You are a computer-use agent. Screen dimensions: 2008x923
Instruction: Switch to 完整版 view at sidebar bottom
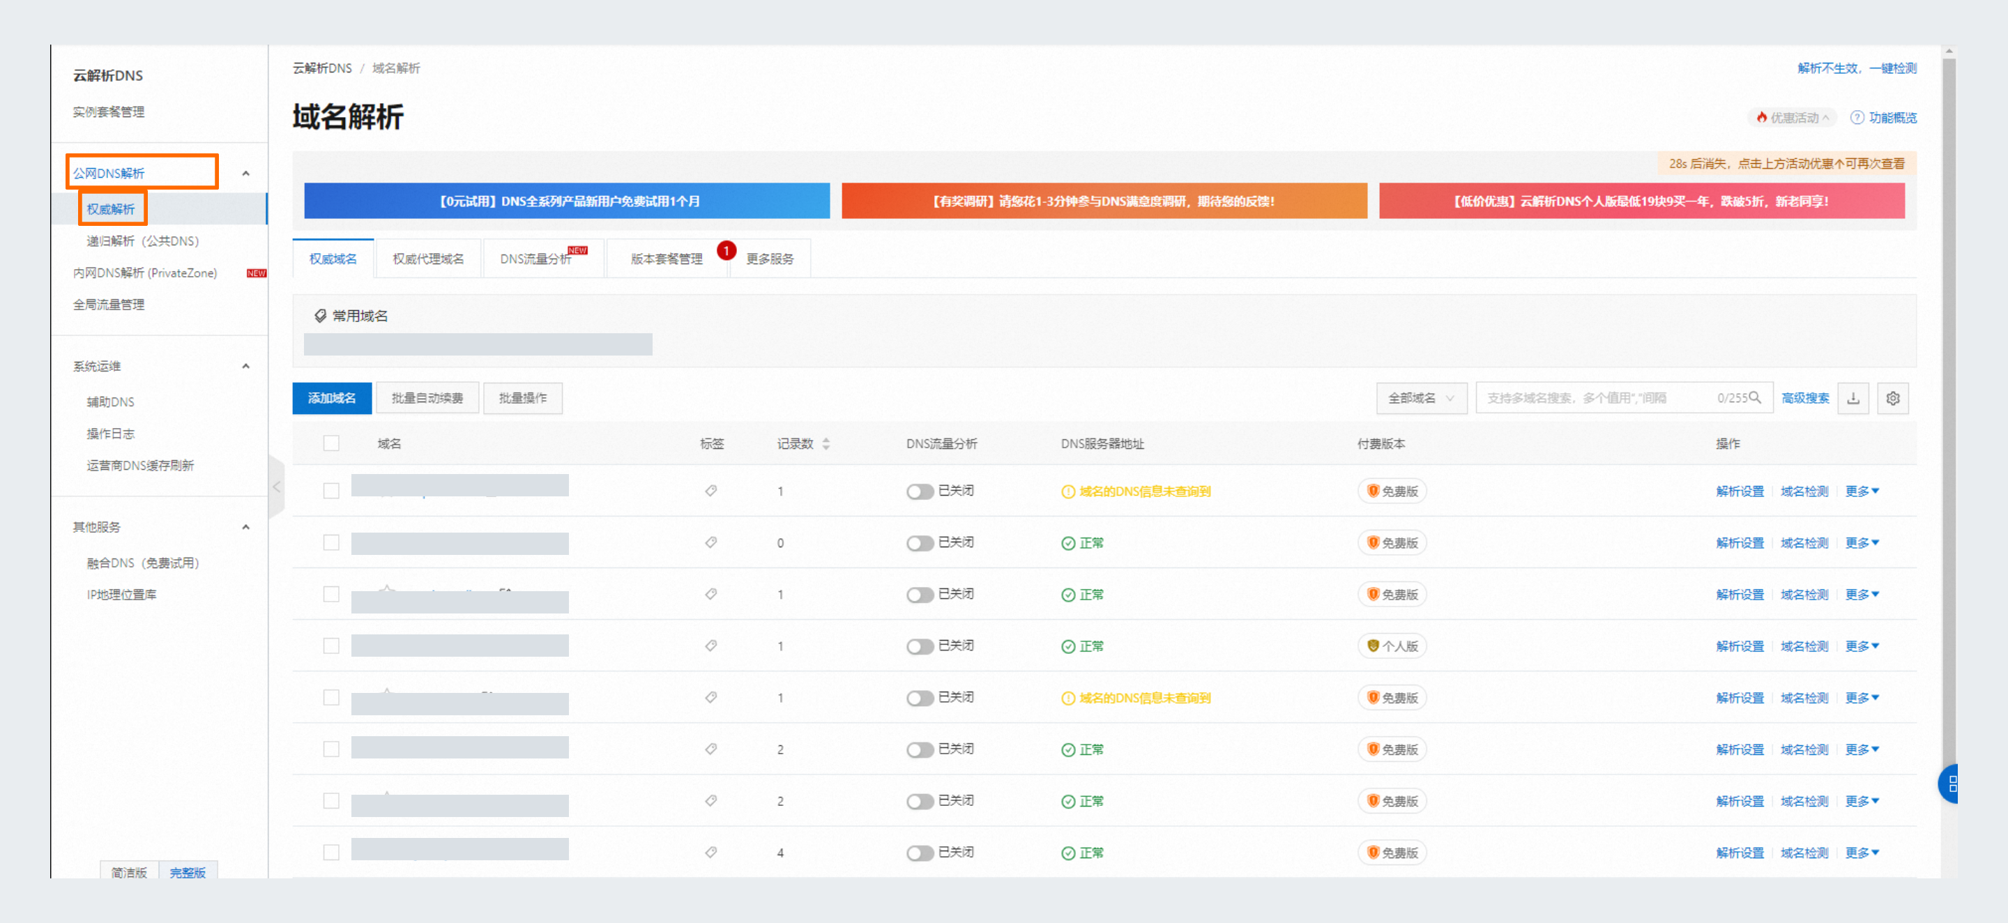[188, 871]
